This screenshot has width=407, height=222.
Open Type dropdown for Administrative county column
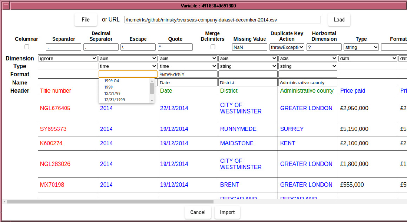308,66
